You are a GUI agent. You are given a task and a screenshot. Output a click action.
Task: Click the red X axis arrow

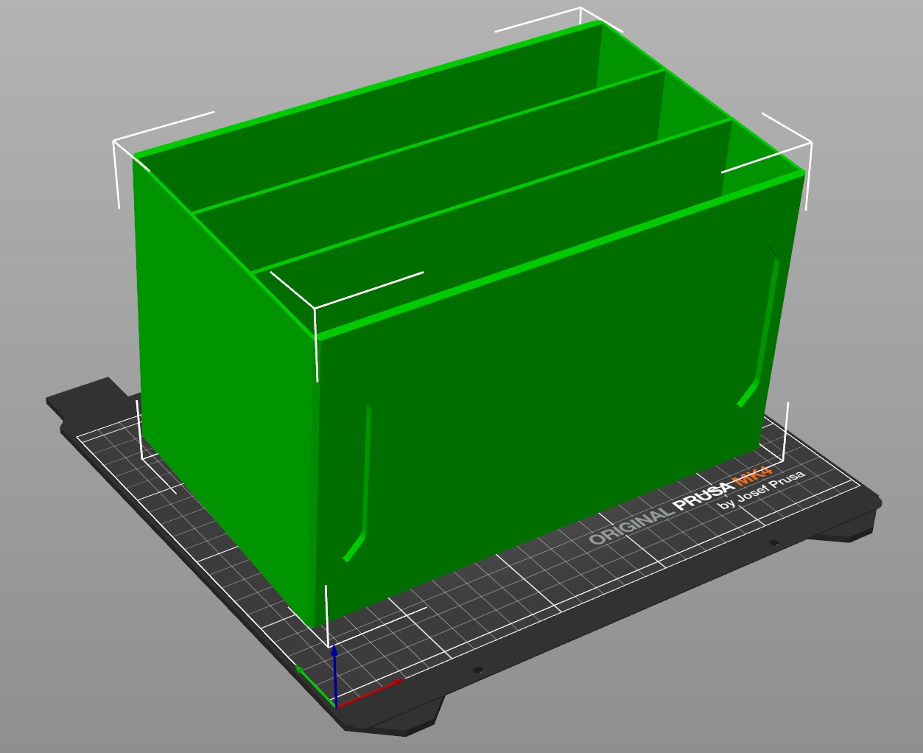(x=370, y=693)
